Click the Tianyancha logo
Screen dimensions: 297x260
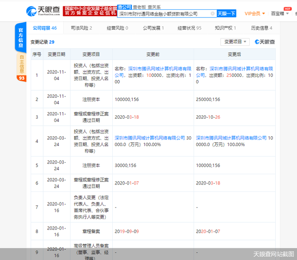point(43,11)
